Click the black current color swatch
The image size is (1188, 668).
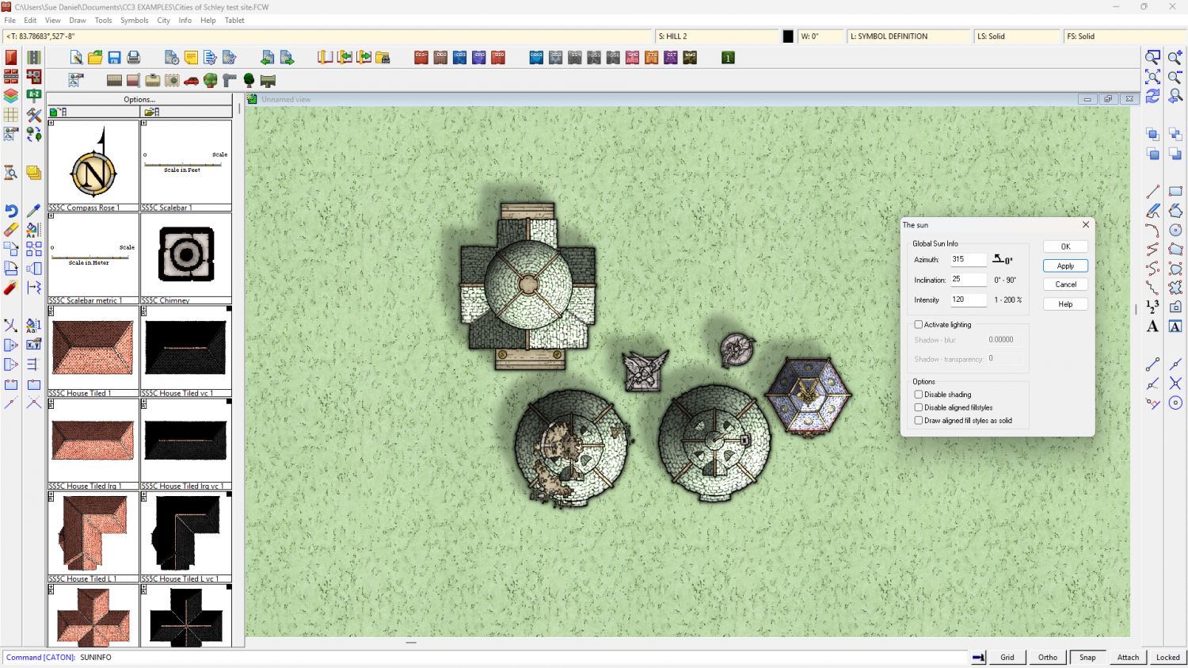(788, 36)
